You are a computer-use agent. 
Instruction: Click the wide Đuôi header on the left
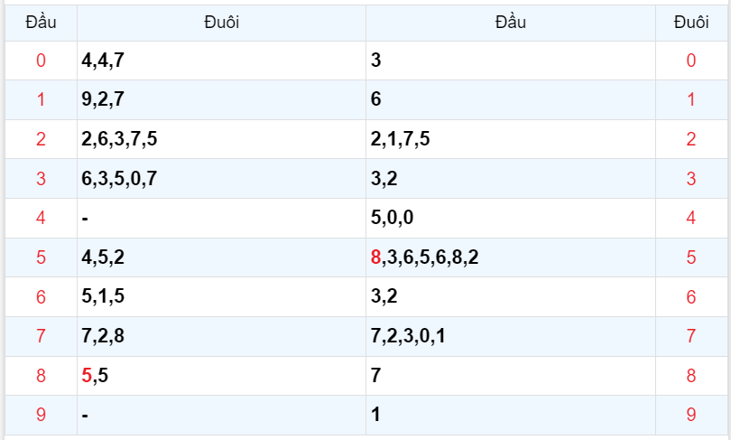(221, 23)
